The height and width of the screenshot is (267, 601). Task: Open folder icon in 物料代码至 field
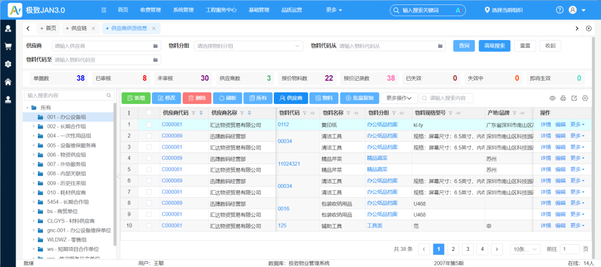pyautogui.click(x=156, y=60)
